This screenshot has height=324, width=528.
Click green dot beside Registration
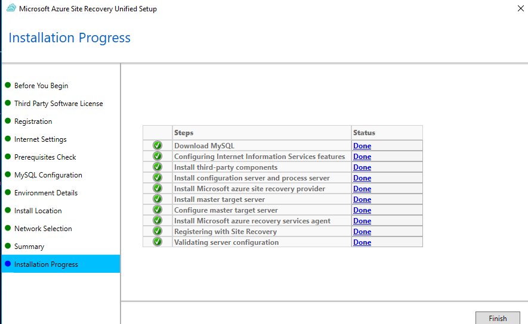8,121
